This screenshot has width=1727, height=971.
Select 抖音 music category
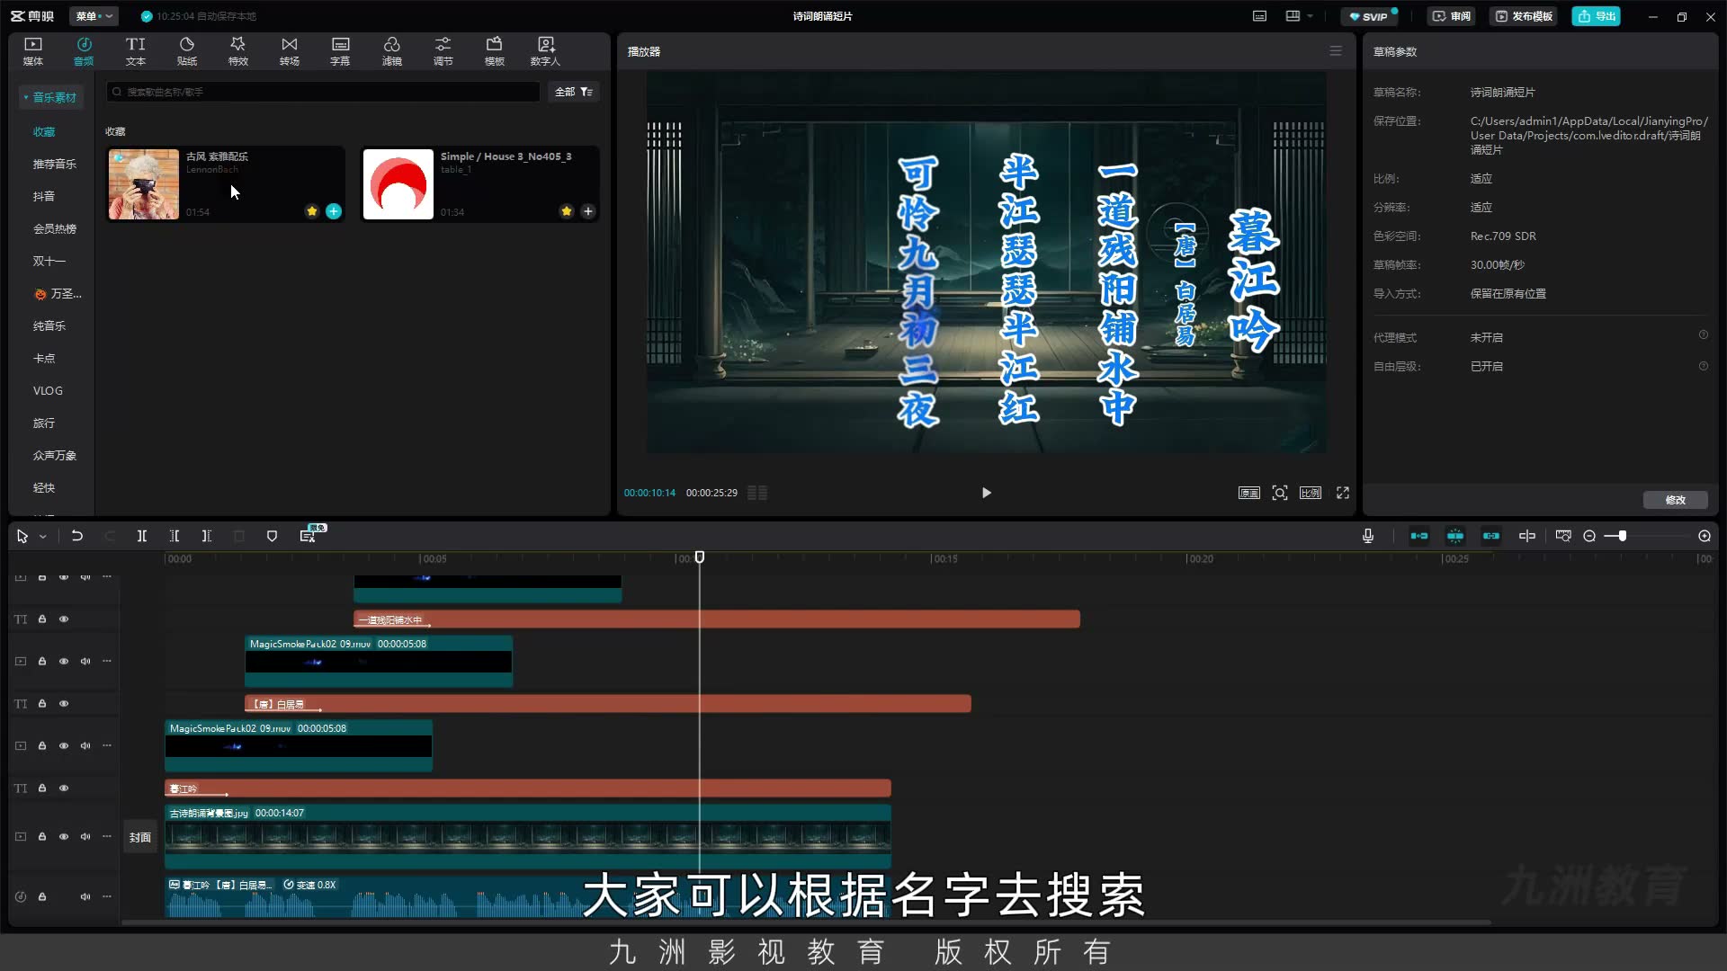click(44, 196)
